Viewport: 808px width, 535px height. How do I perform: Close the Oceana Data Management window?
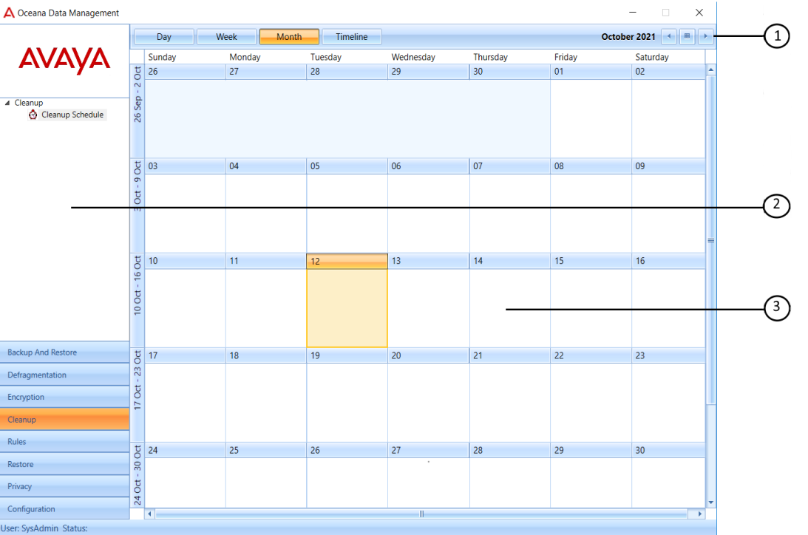699,13
